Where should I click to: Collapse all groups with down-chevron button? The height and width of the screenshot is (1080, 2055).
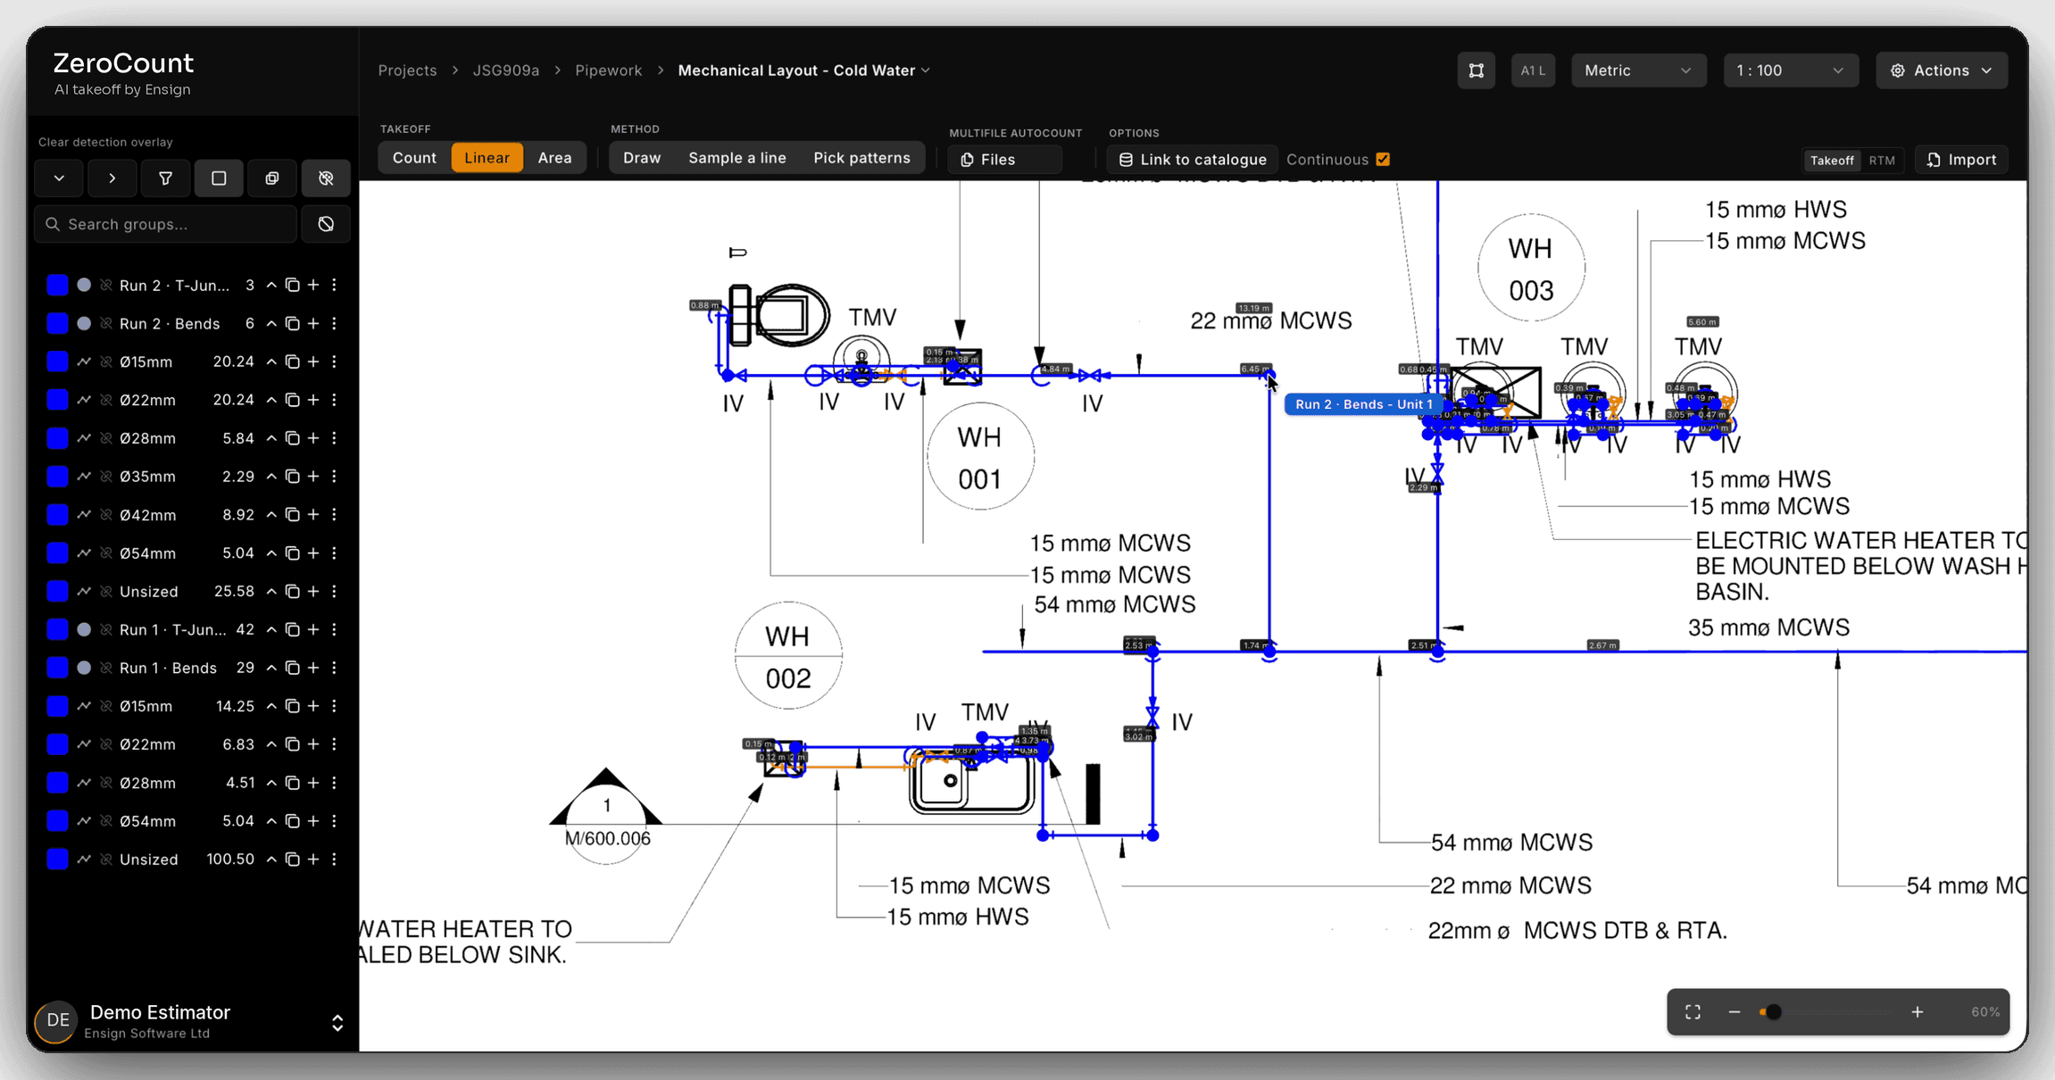tap(59, 179)
